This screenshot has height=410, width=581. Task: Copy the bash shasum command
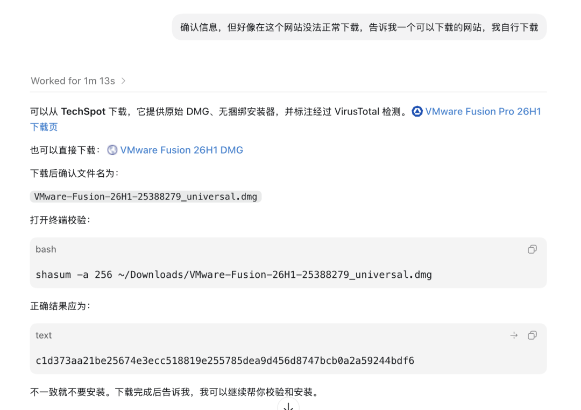click(x=532, y=249)
